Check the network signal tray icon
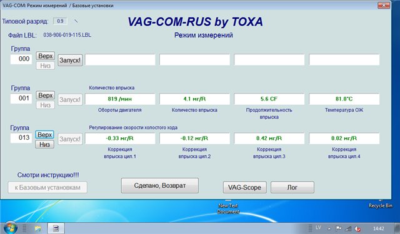 (348, 228)
